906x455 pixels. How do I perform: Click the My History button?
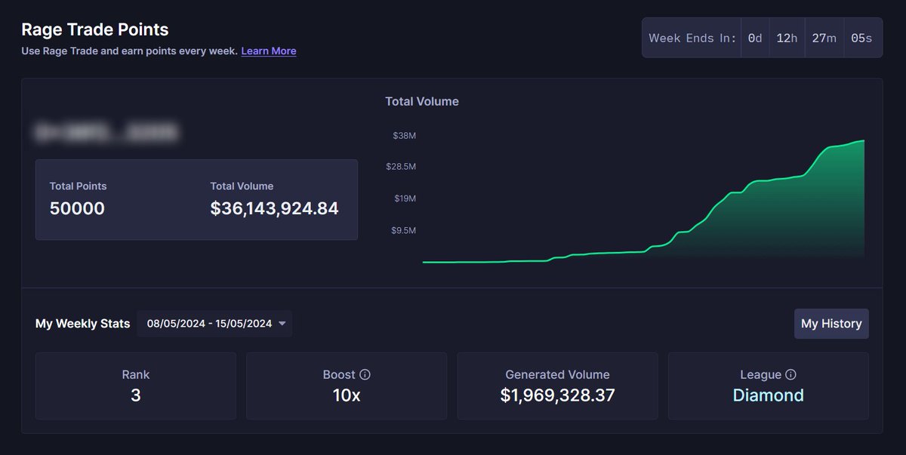pyautogui.click(x=831, y=323)
